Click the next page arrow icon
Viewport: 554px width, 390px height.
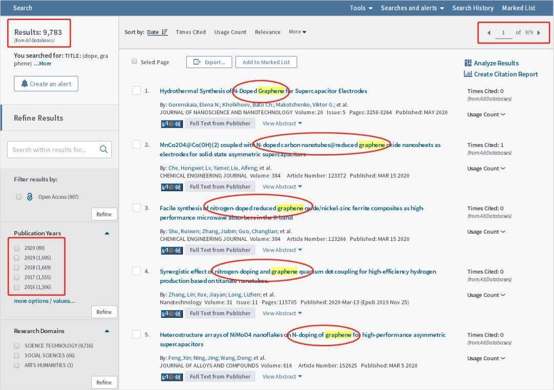pyautogui.click(x=539, y=33)
